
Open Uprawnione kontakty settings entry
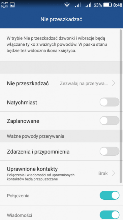[61, 173]
